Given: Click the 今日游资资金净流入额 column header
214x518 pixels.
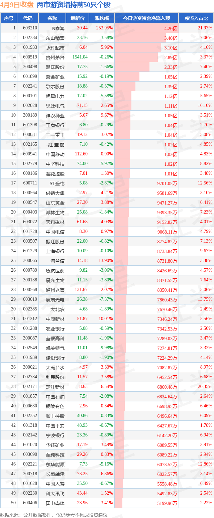Looking at the screenshot, I should (x=146, y=18).
